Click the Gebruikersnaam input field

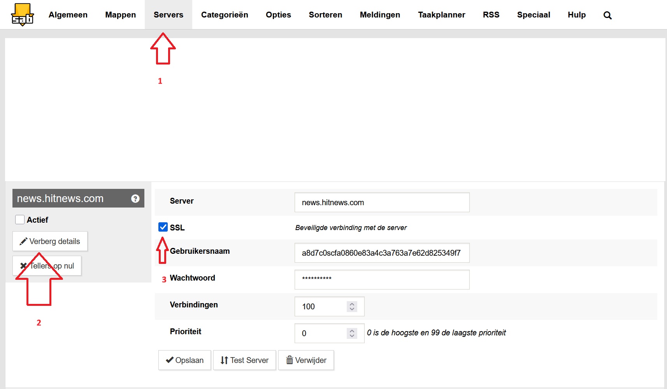(381, 253)
